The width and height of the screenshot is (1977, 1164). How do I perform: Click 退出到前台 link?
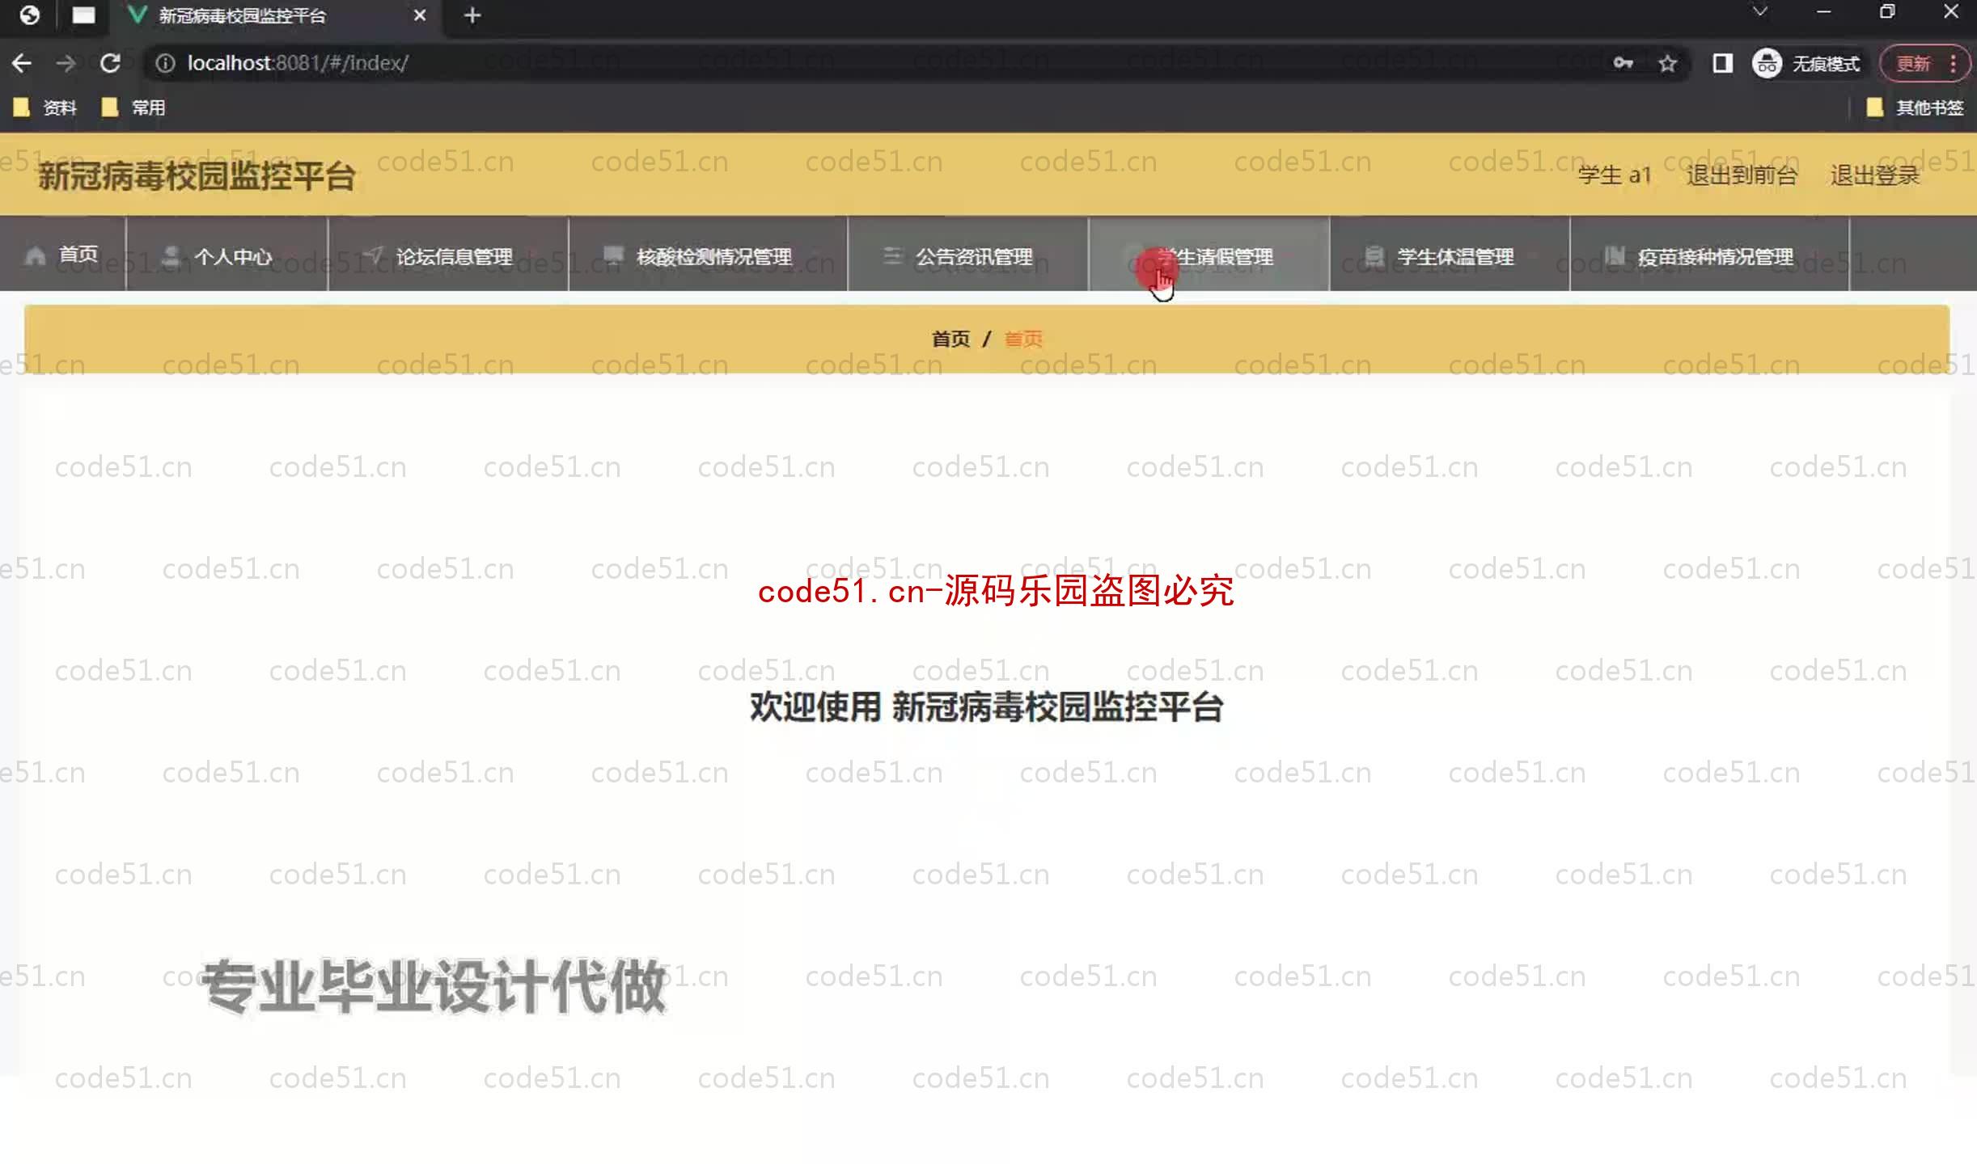(x=1742, y=175)
